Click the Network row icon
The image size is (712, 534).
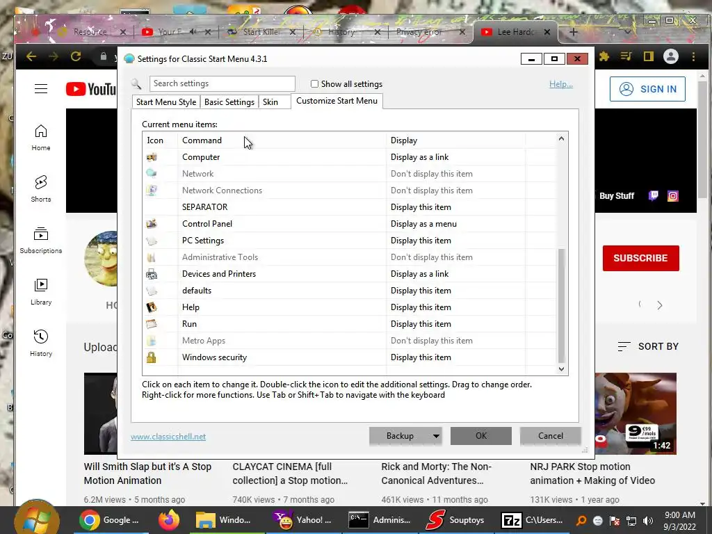152,173
